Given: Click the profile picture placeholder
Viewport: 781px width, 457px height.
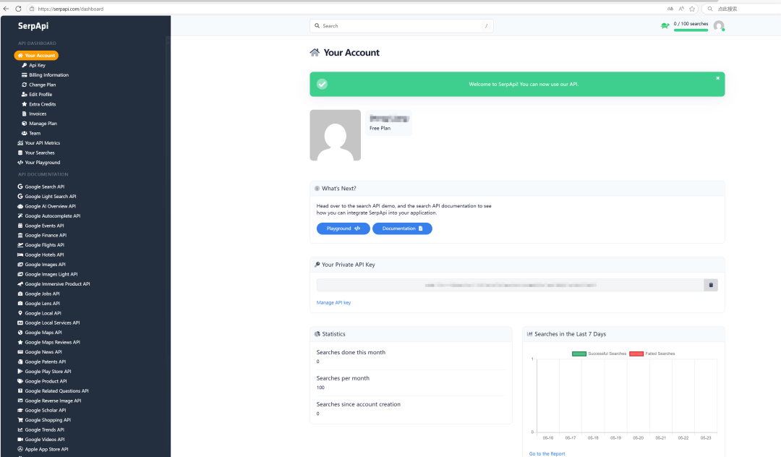Looking at the screenshot, I should click(x=336, y=135).
